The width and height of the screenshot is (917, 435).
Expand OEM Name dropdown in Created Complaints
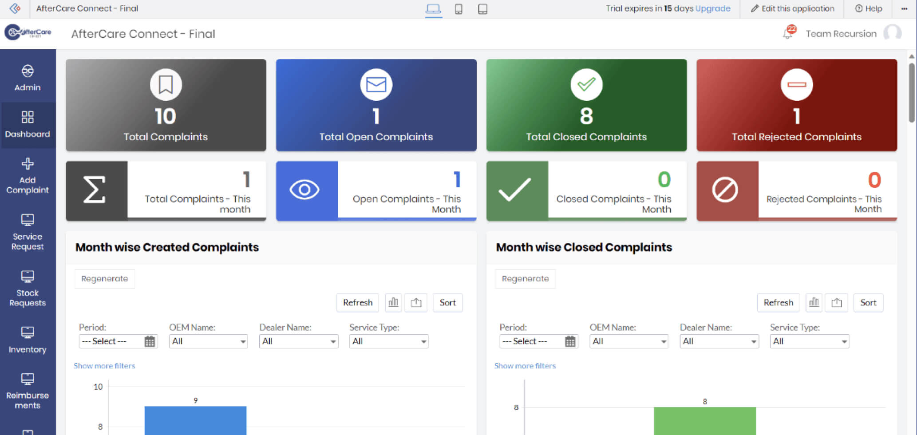(208, 341)
